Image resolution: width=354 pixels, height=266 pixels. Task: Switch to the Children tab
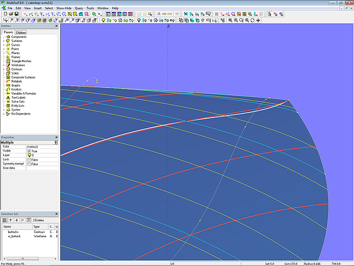point(21,32)
